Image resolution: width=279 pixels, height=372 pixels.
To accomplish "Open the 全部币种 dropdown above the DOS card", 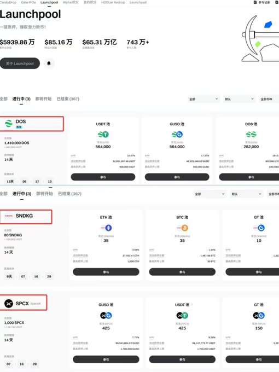I will (x=269, y=99).
